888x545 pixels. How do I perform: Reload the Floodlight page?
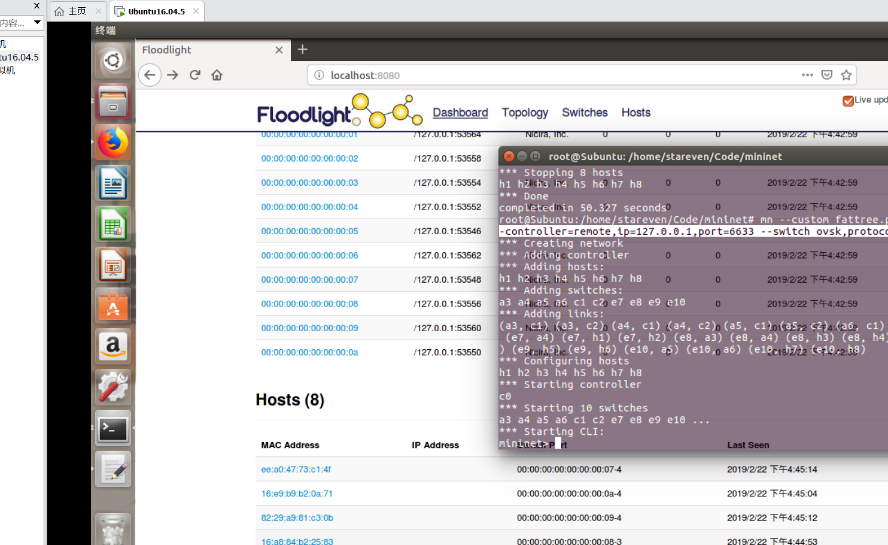coord(195,75)
